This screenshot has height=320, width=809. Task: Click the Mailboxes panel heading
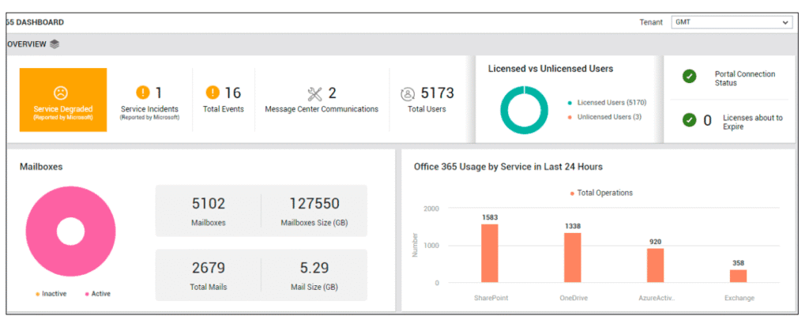click(41, 167)
